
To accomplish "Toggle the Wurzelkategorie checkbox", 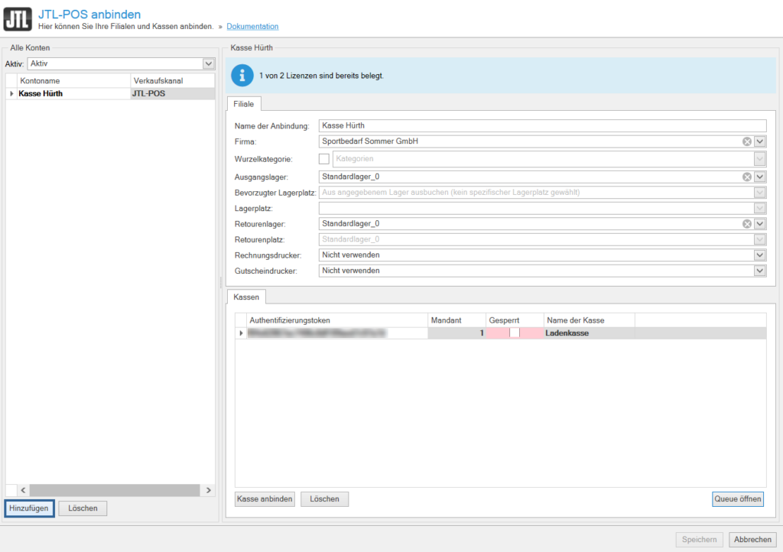I will [x=323, y=159].
